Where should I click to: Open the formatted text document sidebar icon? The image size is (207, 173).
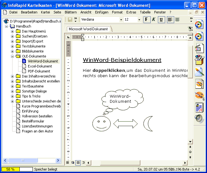199,107
